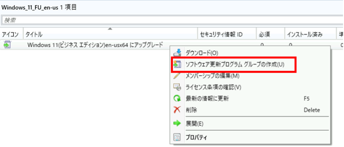Click the red X delete icon
Screen dimensions: 344x147
tap(177, 110)
